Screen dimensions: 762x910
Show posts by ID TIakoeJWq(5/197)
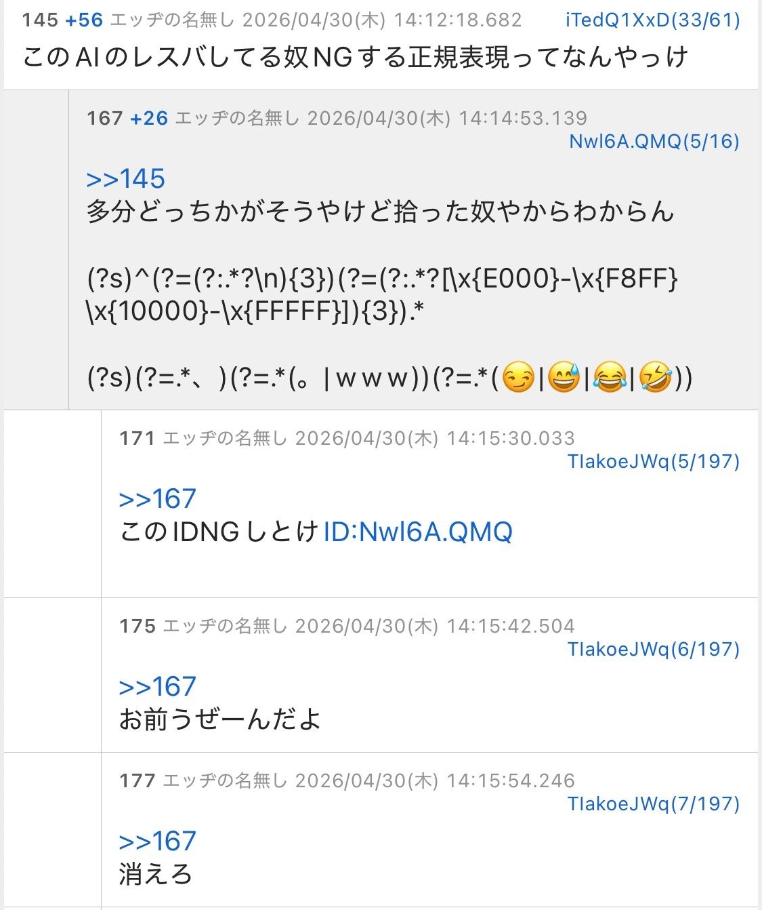pos(654,461)
